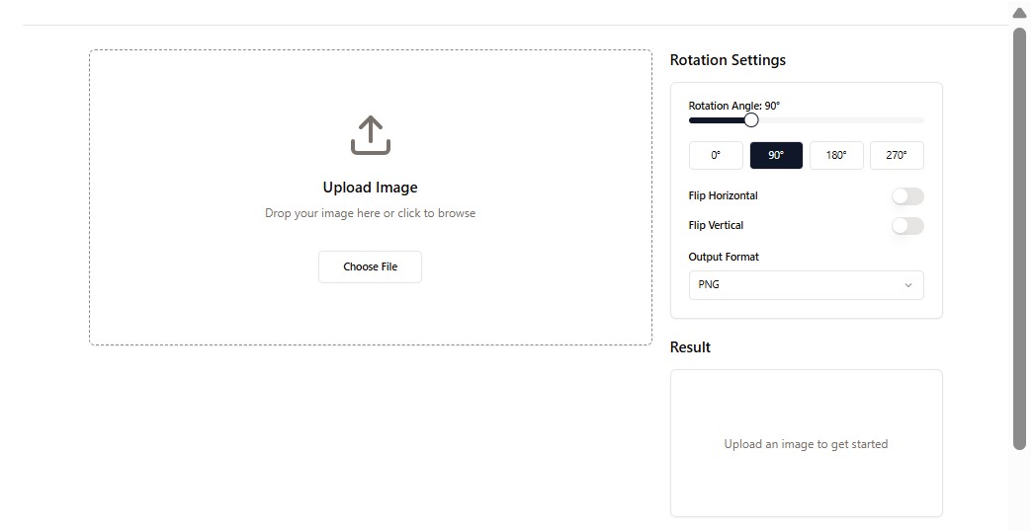Click the 'Rotation Settings' heading
1033x531 pixels.
(x=728, y=60)
